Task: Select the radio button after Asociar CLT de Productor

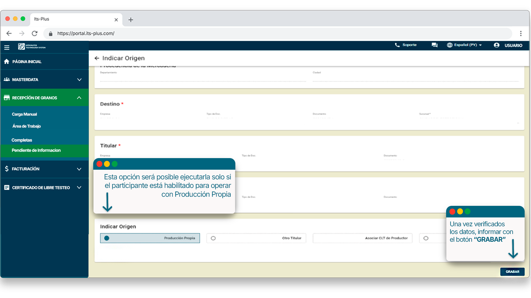Action: click(426, 238)
